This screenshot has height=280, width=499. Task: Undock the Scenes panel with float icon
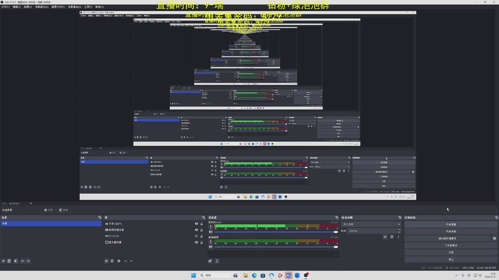point(100,217)
